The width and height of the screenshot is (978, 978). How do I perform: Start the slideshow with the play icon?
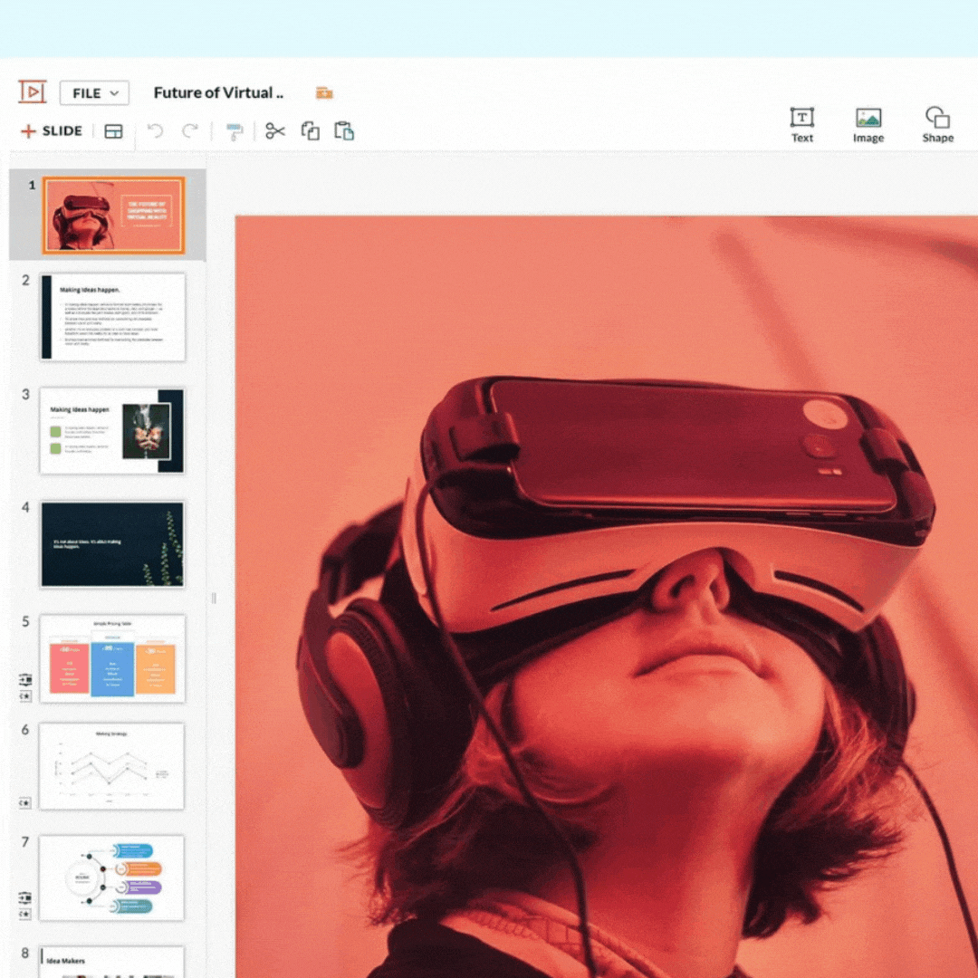(x=32, y=92)
